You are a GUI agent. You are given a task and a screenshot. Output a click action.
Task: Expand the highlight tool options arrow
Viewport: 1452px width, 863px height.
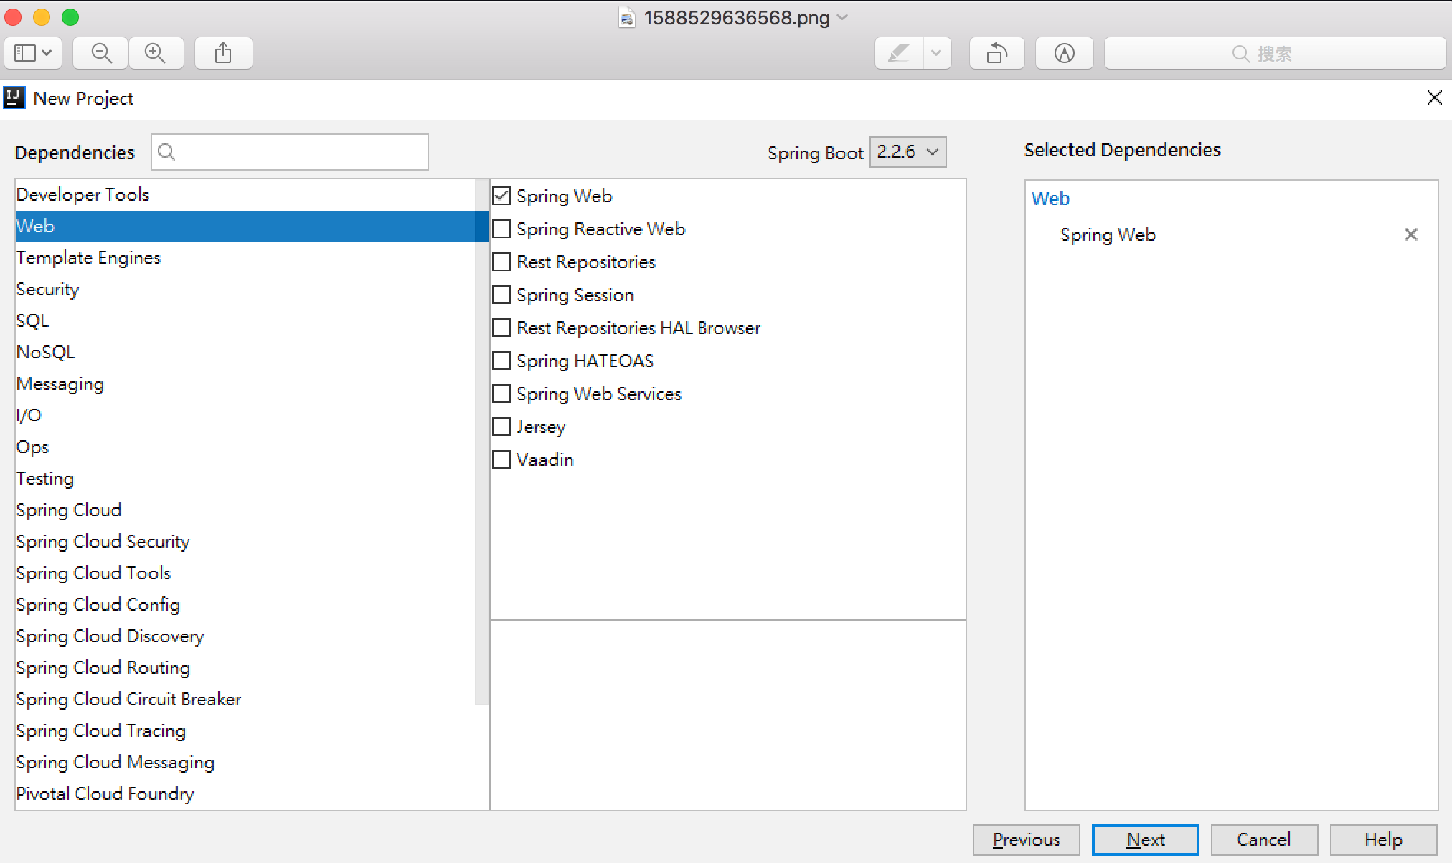936,53
